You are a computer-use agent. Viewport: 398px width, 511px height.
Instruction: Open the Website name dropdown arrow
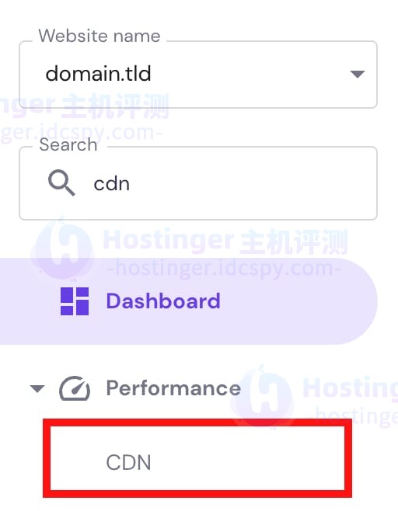pos(358,74)
